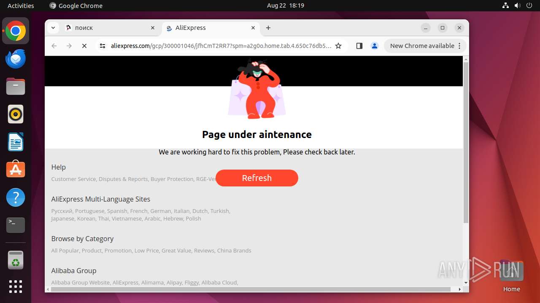
Task: Open the Spanish site link
Action: tap(117, 211)
